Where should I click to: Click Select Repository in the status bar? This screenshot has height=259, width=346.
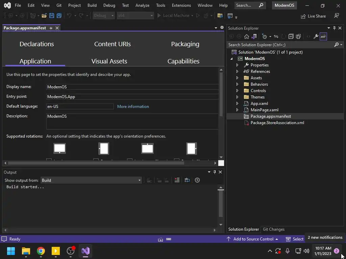coord(295,239)
